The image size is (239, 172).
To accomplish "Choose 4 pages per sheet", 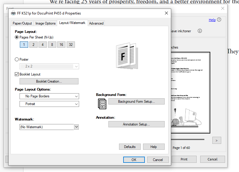I will pos(43,45).
